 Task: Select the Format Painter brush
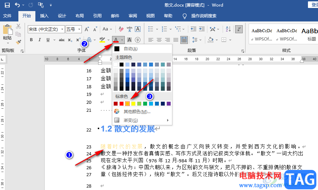[18, 42]
